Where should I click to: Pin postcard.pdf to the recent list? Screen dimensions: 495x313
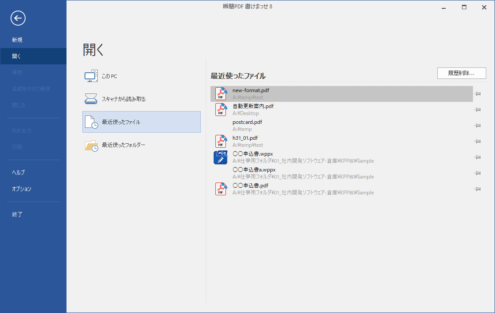click(x=478, y=125)
